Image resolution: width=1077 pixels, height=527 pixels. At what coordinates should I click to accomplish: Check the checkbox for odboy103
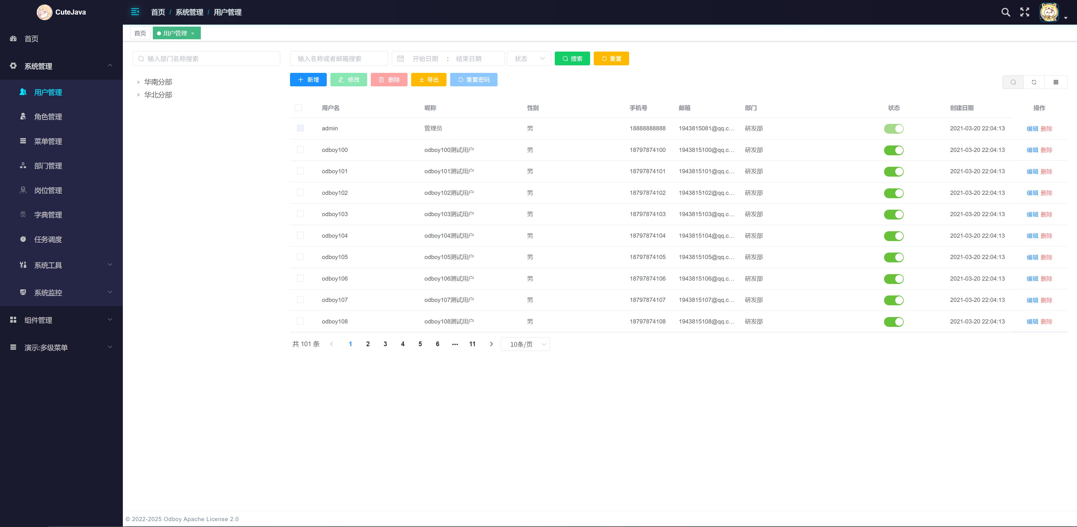(x=300, y=214)
